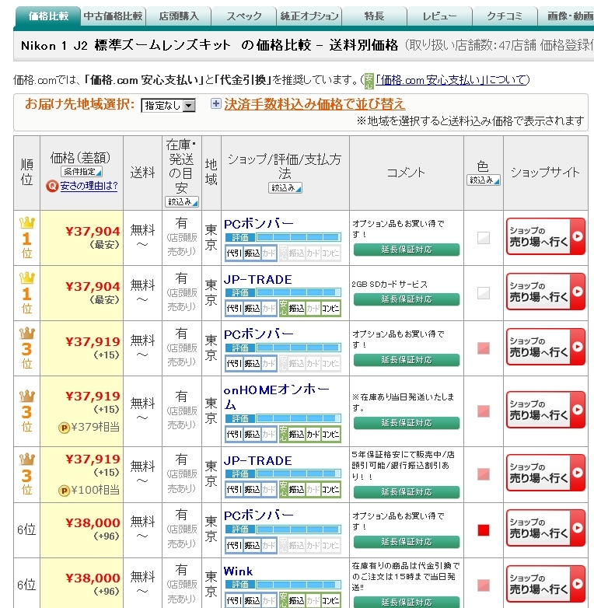Go to onHOME shop site button
Viewport: 594px width, 608px height.
pos(546,410)
